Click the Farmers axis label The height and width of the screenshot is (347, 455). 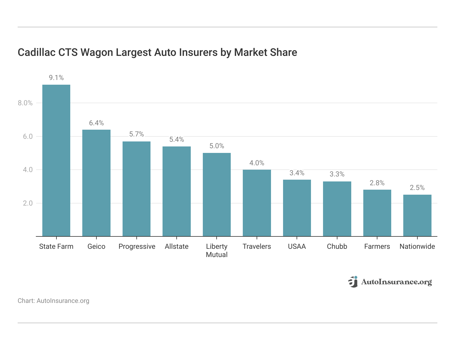point(377,246)
